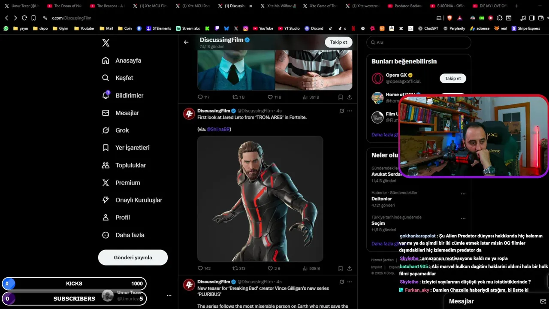This screenshot has height=309, width=549.
Task: Switch to Predator: Badlands tab
Action: click(x=404, y=6)
